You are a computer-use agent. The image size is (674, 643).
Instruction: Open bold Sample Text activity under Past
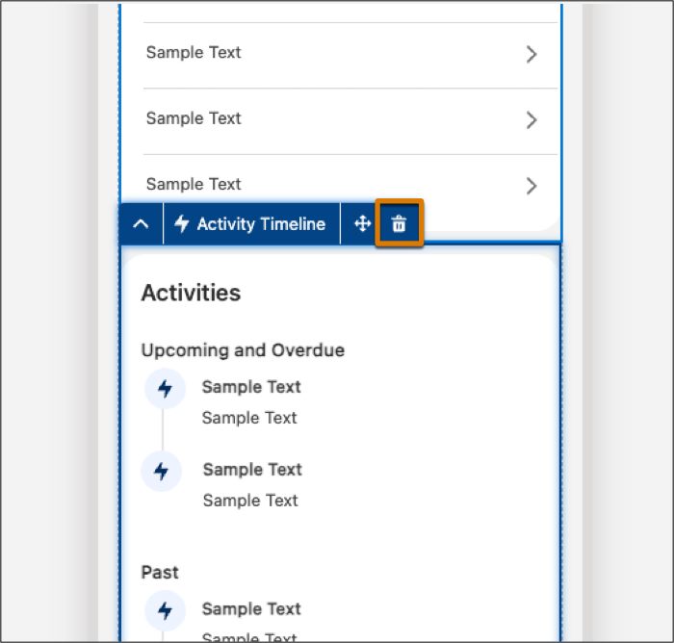point(251,609)
